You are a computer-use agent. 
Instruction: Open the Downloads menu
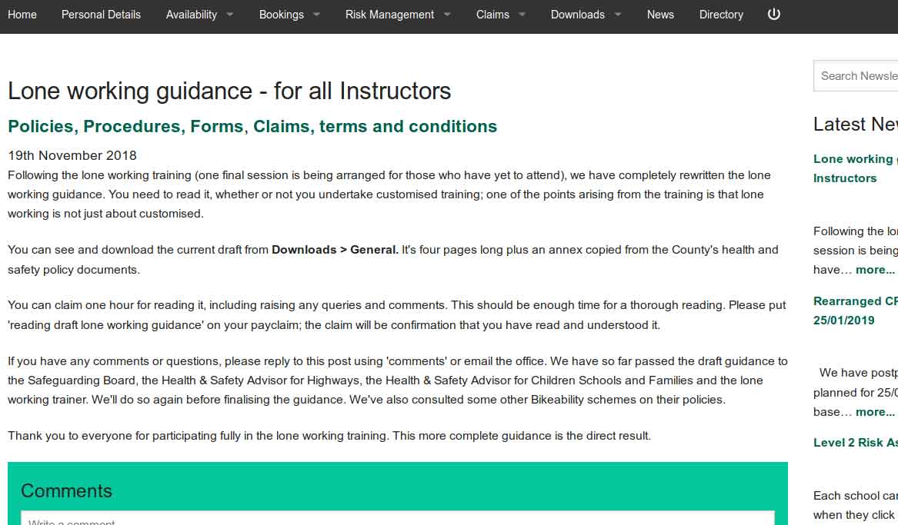pos(577,15)
